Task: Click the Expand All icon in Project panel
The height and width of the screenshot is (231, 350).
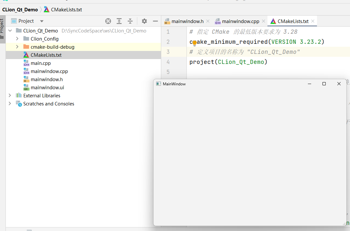Action: click(119, 21)
